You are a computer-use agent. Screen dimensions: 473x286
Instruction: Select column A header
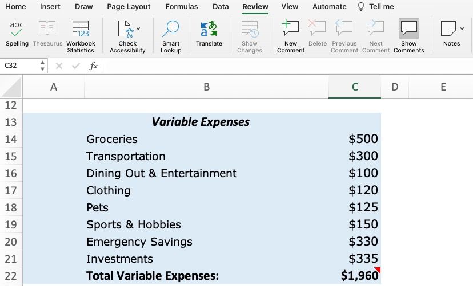point(53,87)
